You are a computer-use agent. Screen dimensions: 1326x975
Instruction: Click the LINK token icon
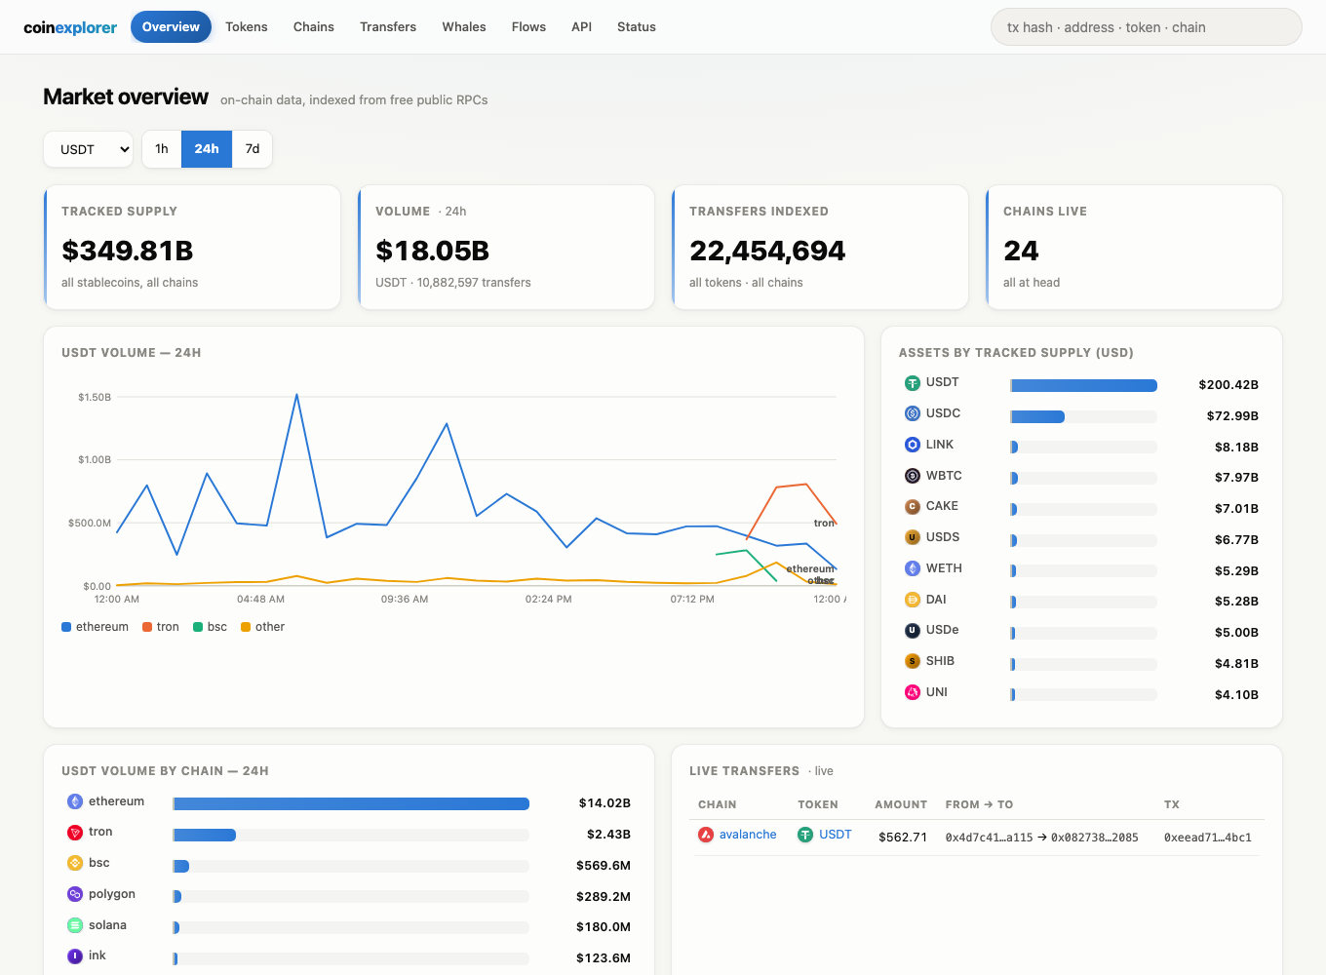(x=913, y=445)
